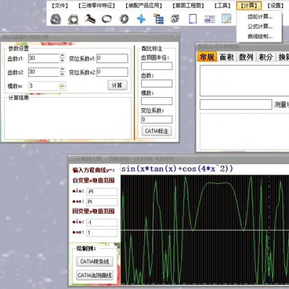Increase 齿数z2 with up arrow
Screen dimensions: 289x289
click(62, 69)
